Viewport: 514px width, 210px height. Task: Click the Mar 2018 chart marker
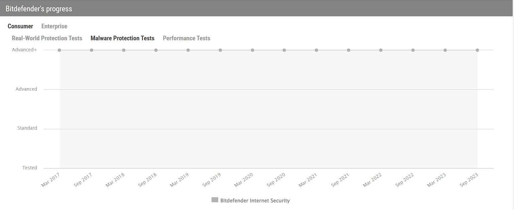point(124,50)
